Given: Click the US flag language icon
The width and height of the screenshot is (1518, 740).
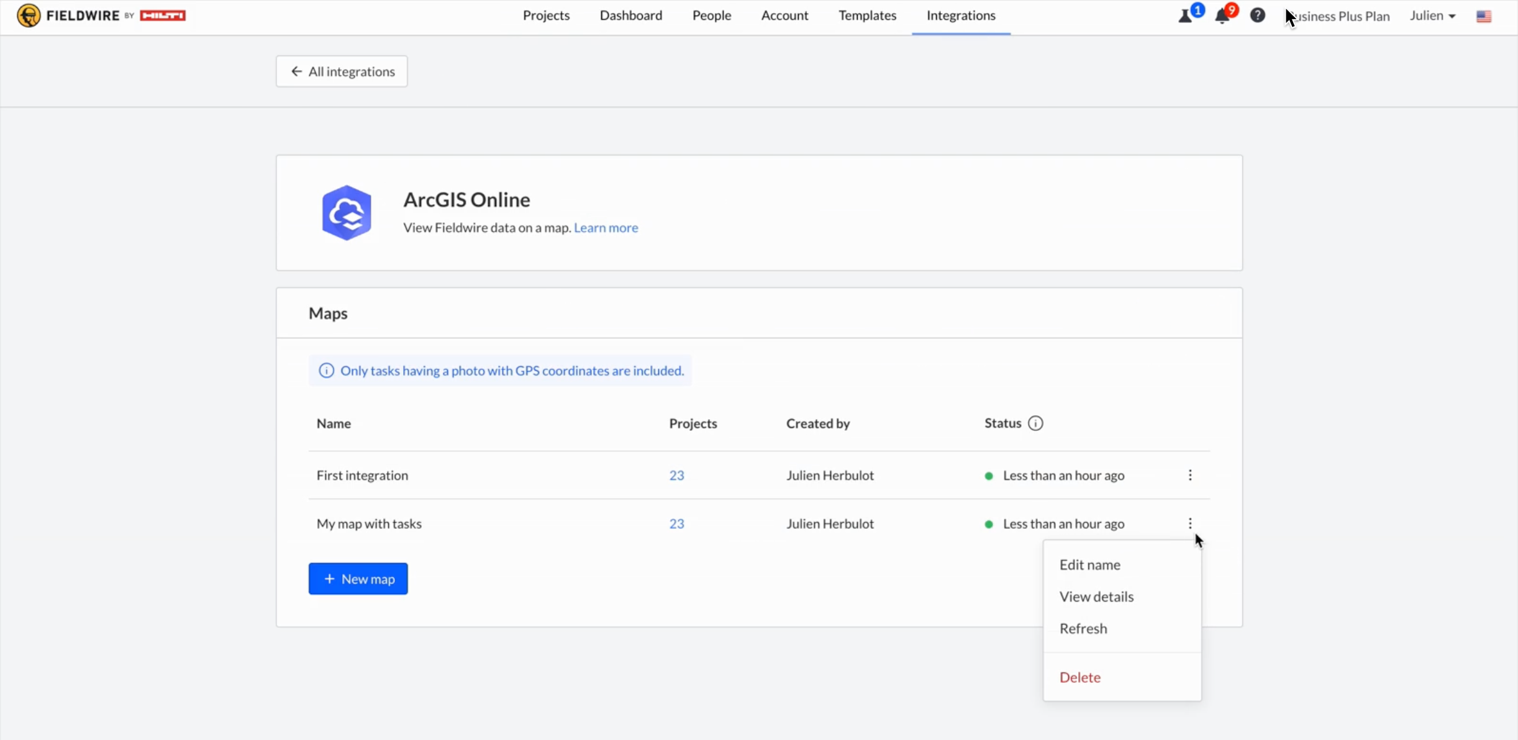Looking at the screenshot, I should (x=1484, y=17).
